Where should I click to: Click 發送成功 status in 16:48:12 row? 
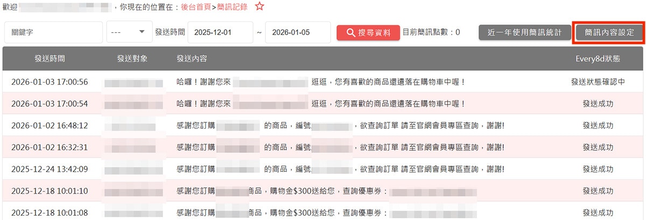click(x=598, y=125)
